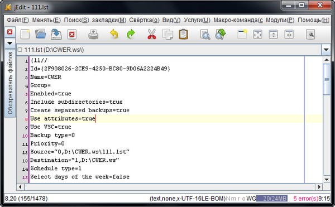
Task: Save the current buffer icon
Action: tap(56, 35)
